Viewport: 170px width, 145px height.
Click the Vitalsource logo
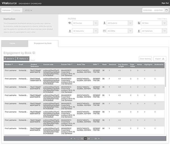[9, 3]
